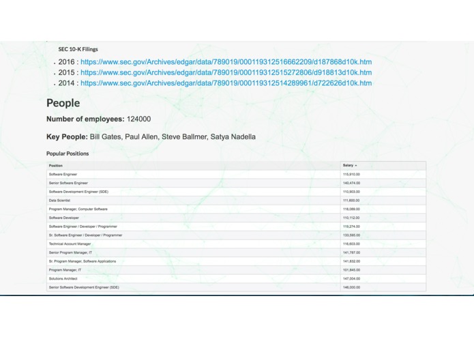Screen dimensions: 474x337
Task: Click the salary value 115,910.00
Action: point(351,175)
